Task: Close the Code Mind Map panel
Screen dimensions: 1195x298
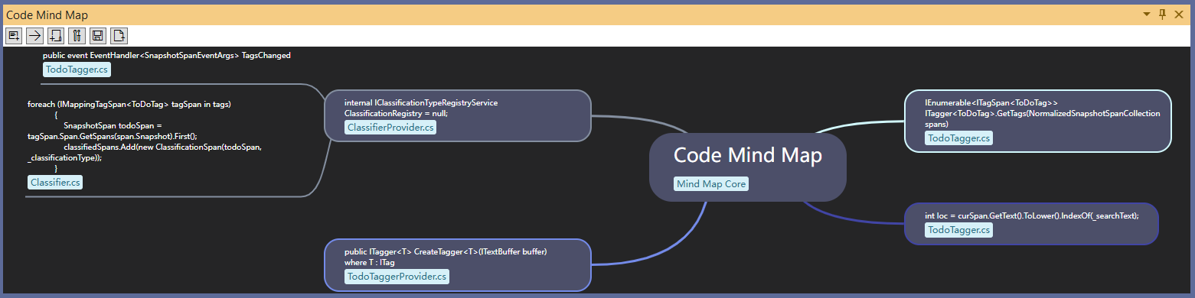Action: [x=1179, y=15]
